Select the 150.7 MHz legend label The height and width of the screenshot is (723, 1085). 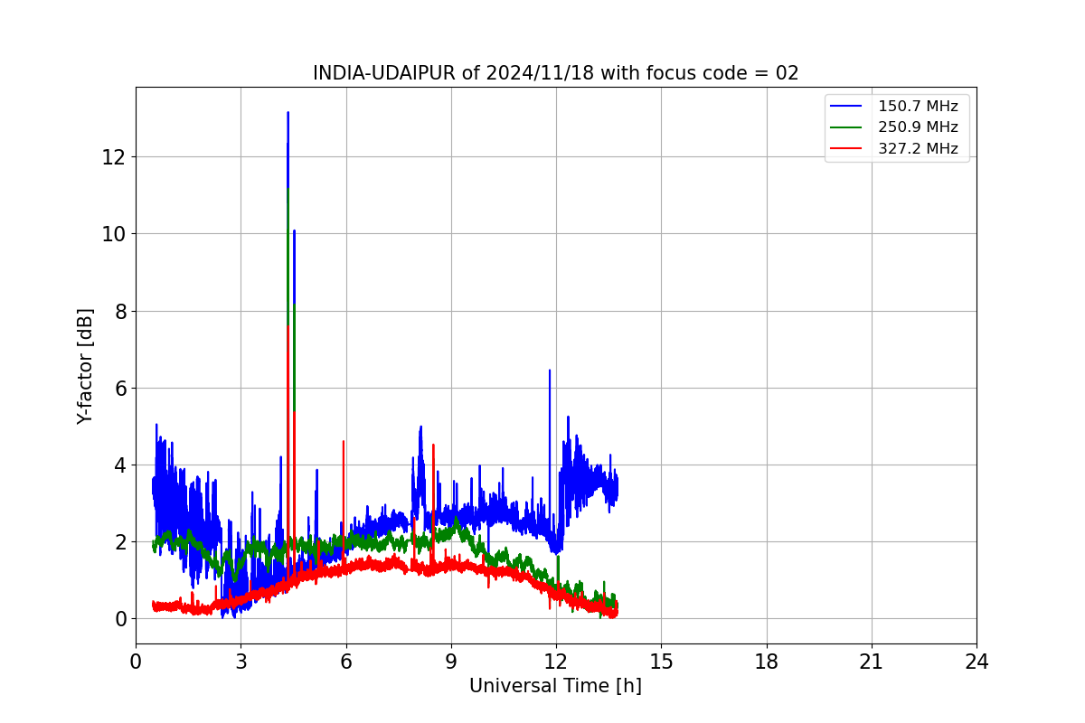[x=918, y=107]
